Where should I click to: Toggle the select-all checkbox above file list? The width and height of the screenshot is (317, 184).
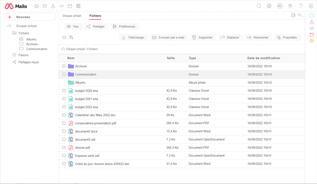coord(64,38)
